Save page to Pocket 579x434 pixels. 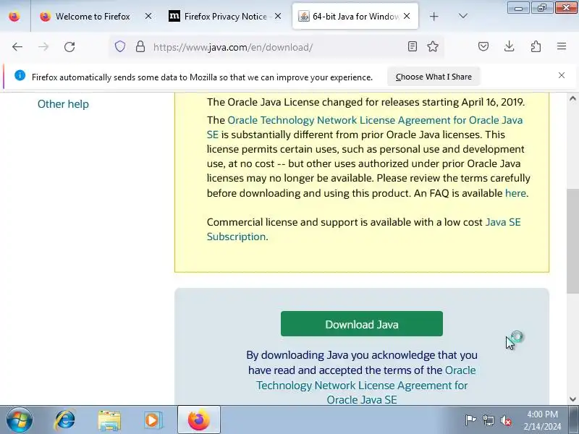point(483,46)
